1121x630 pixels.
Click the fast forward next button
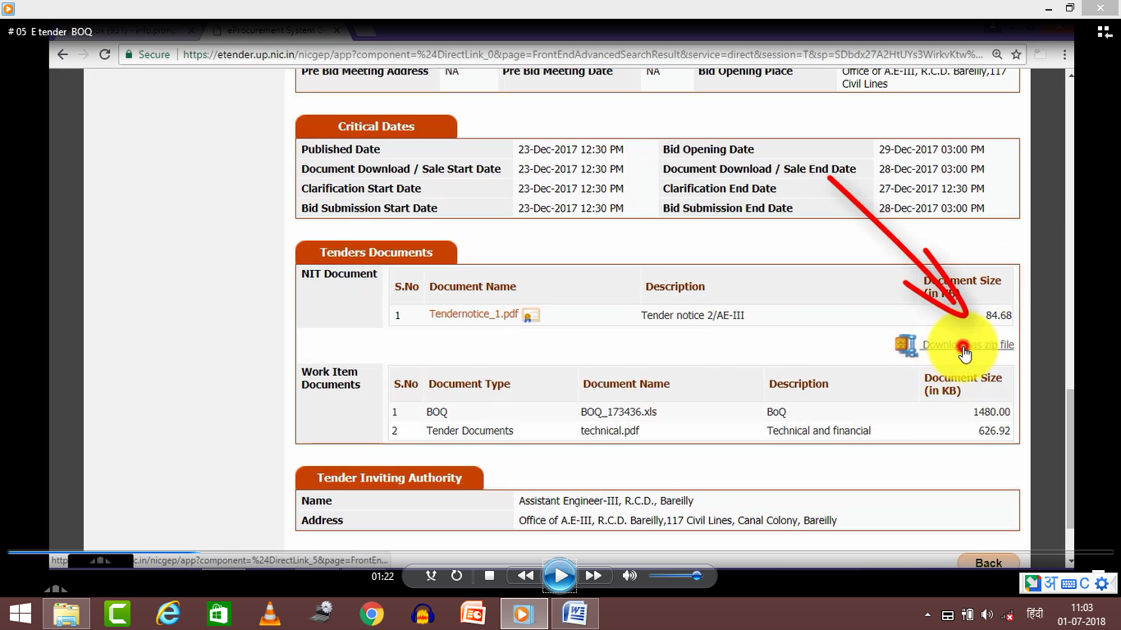tap(594, 576)
